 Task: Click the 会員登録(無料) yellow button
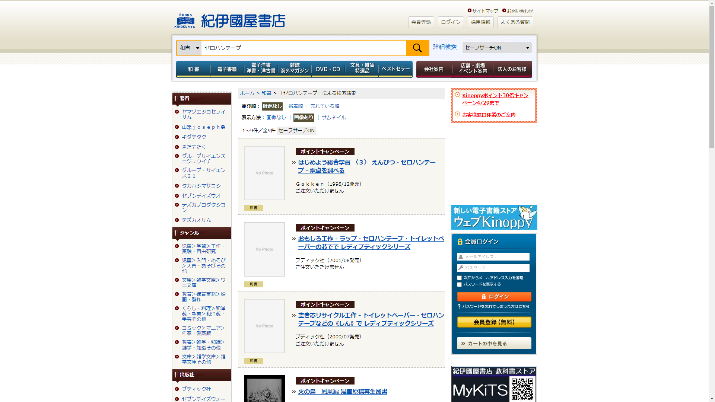[494, 322]
